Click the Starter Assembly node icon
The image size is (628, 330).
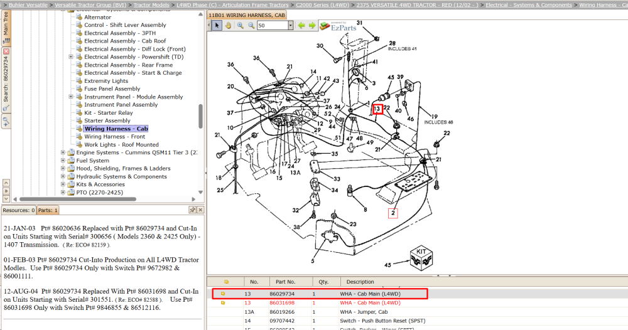(79, 120)
